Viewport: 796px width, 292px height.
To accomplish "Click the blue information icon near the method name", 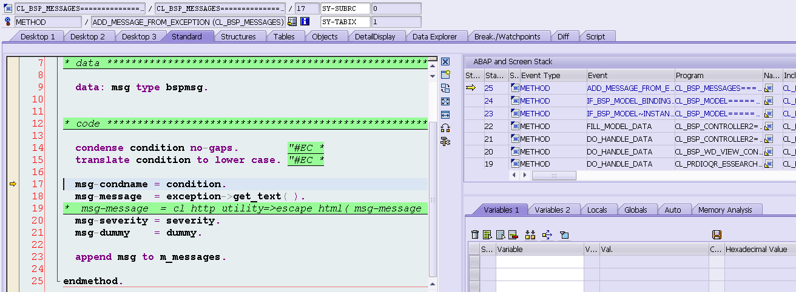I will [305, 22].
